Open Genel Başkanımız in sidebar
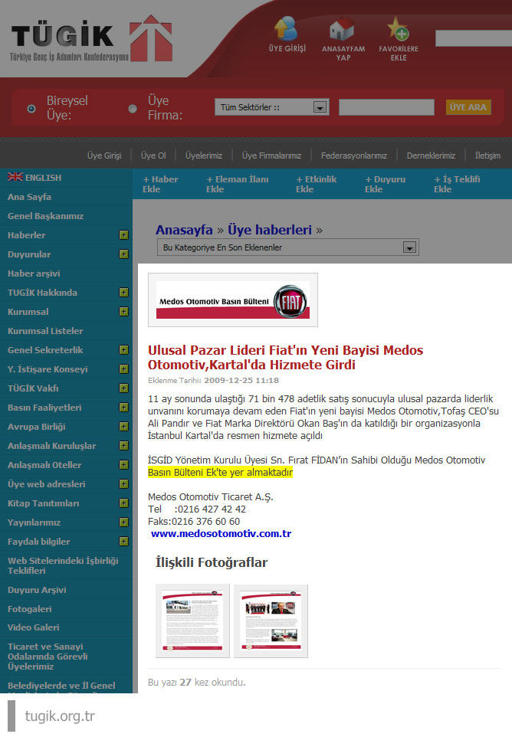The image size is (512, 737). (46, 216)
